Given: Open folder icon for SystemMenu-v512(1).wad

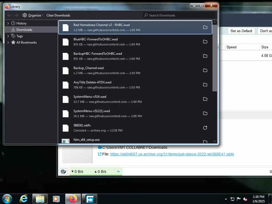Looking at the screenshot, I should (x=205, y=113).
